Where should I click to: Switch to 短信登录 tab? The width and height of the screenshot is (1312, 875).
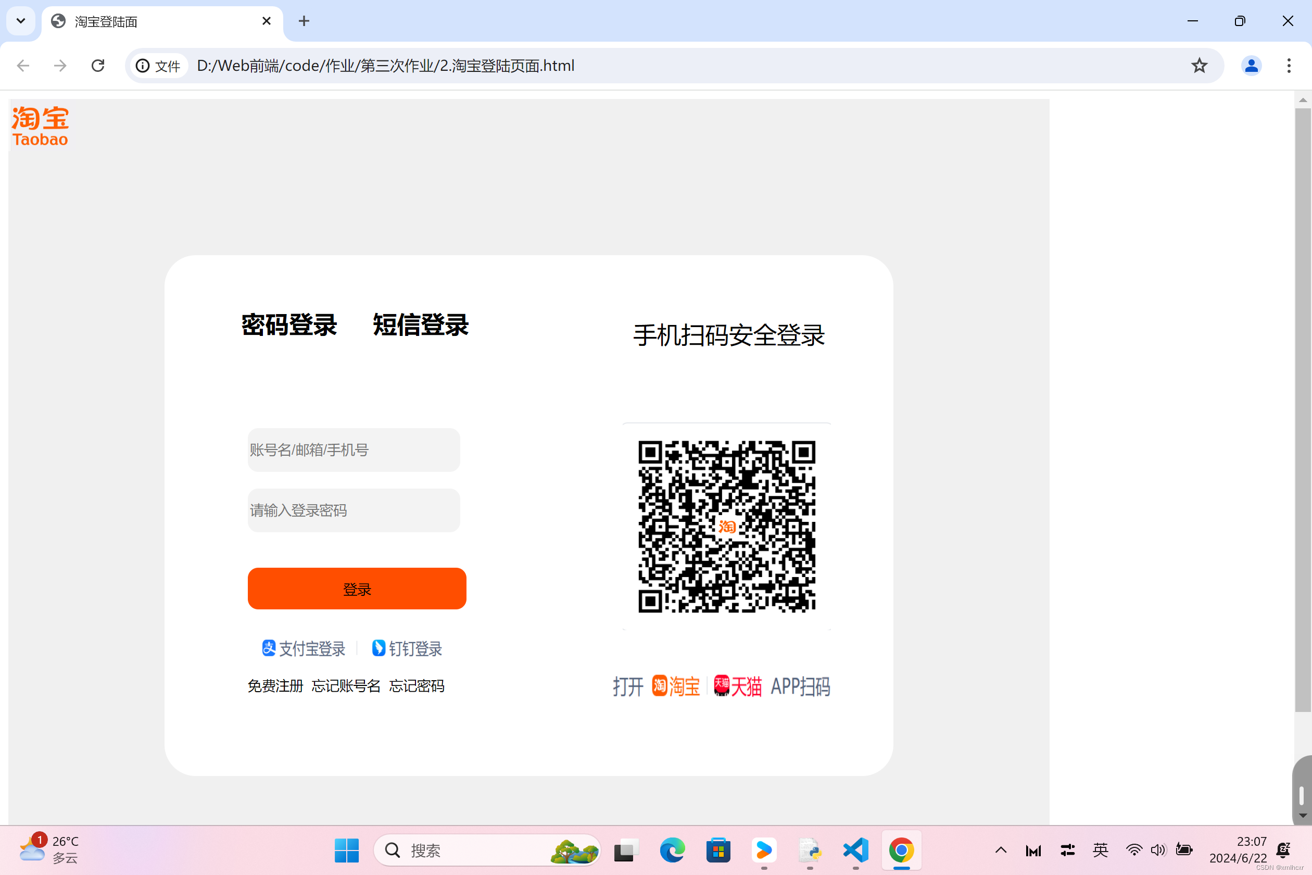[x=421, y=325]
